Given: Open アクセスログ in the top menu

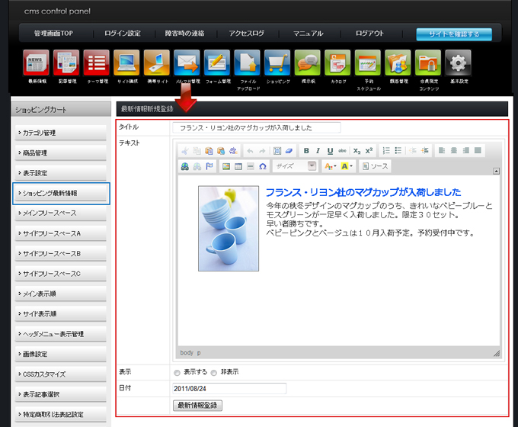Looking at the screenshot, I should click(x=246, y=34).
